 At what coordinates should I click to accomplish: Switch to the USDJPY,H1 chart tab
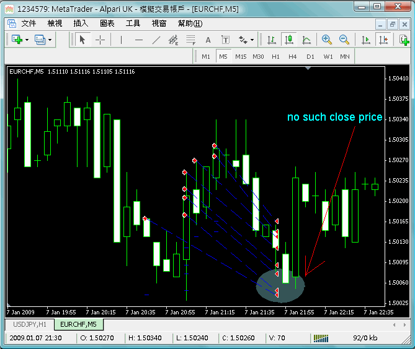click(x=30, y=324)
